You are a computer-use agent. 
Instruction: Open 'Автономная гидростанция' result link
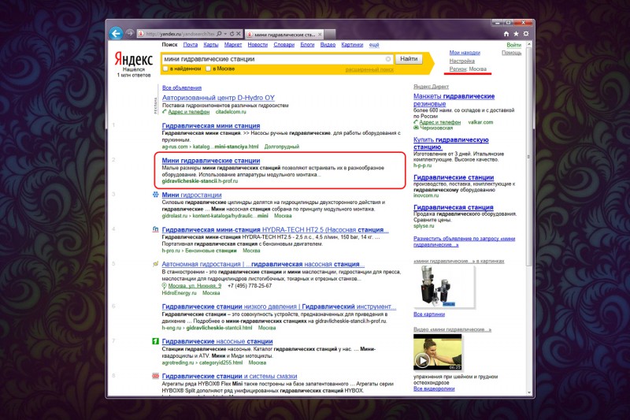tap(263, 265)
